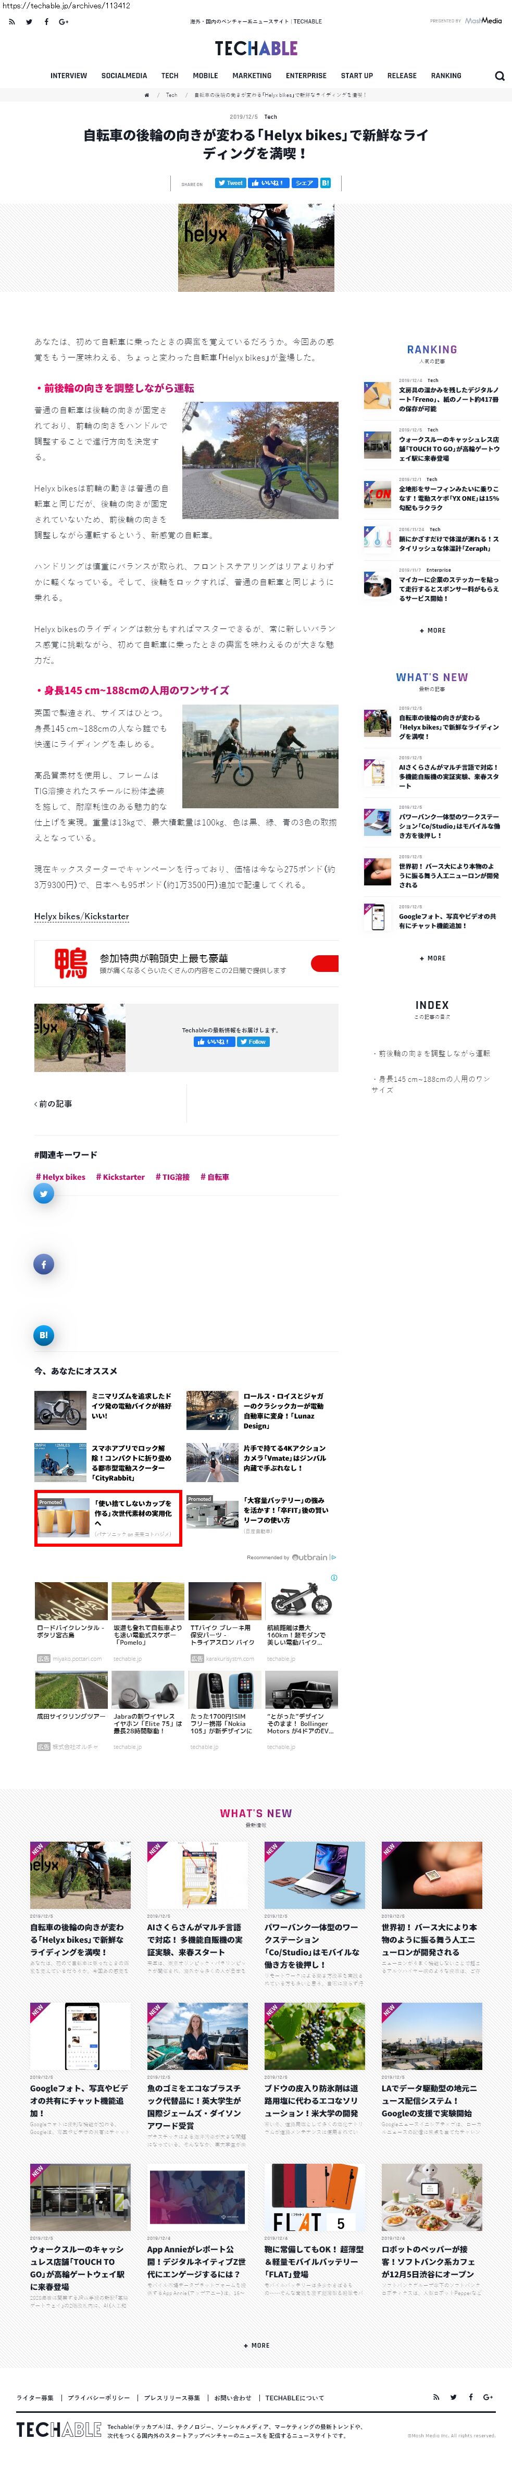Screen dimensions: 512x2466
Task: Select the RANKING navigation item
Action: pos(445,76)
